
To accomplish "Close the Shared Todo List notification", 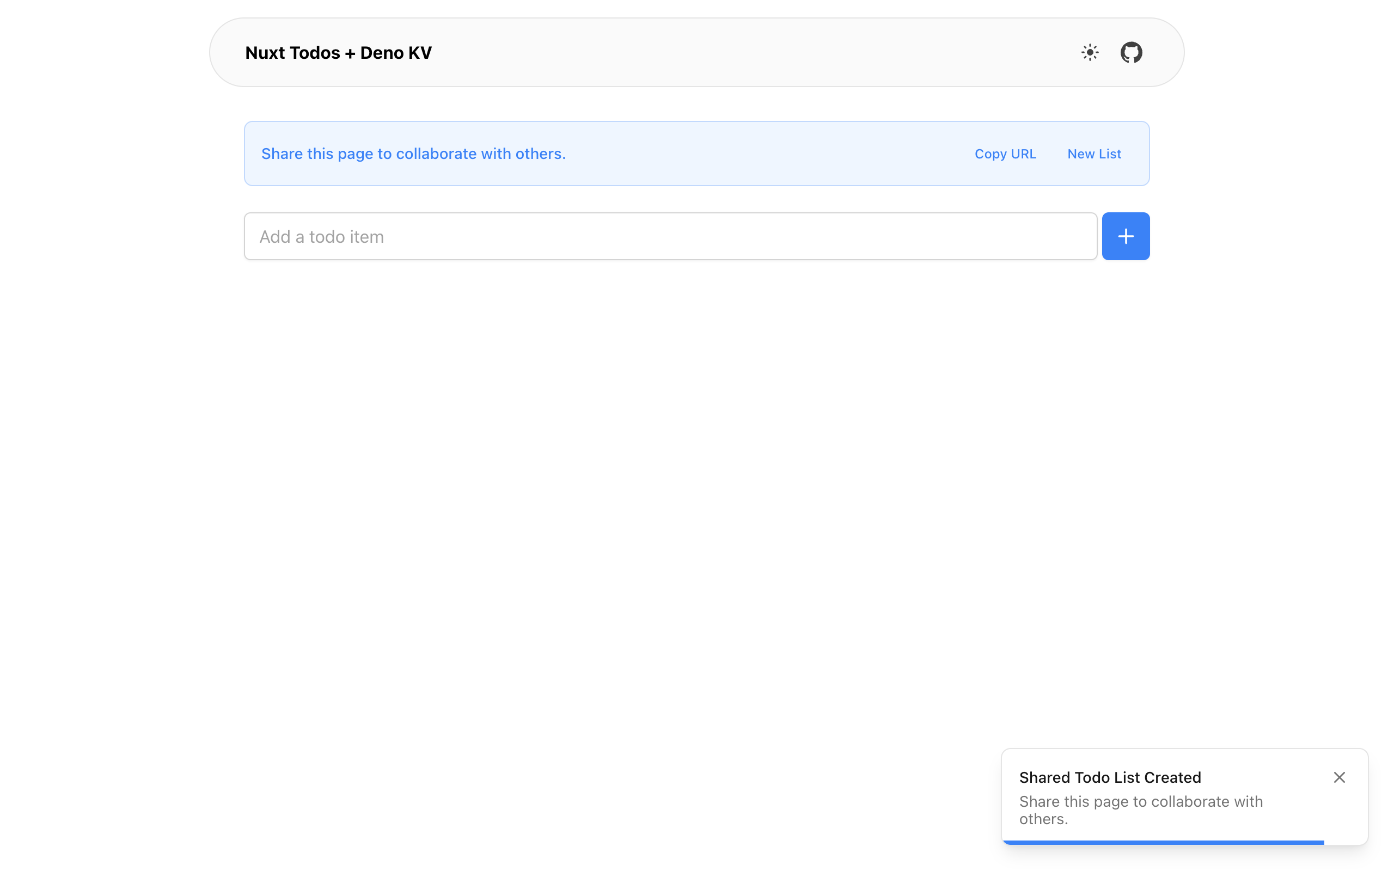I will coord(1338,777).
